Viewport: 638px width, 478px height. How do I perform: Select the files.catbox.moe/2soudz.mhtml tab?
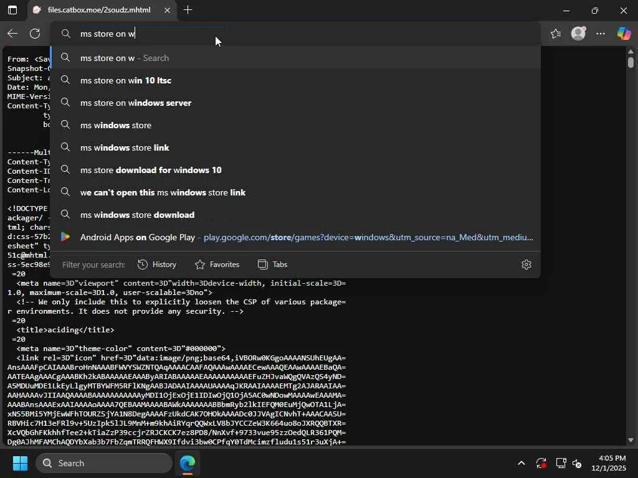coord(102,10)
